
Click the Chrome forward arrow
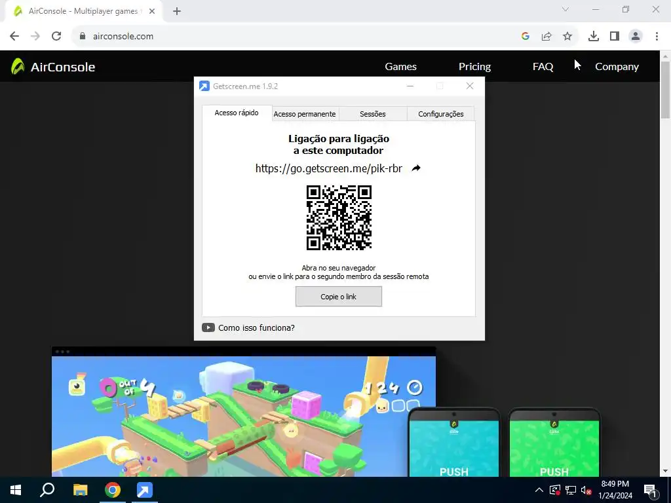point(35,37)
